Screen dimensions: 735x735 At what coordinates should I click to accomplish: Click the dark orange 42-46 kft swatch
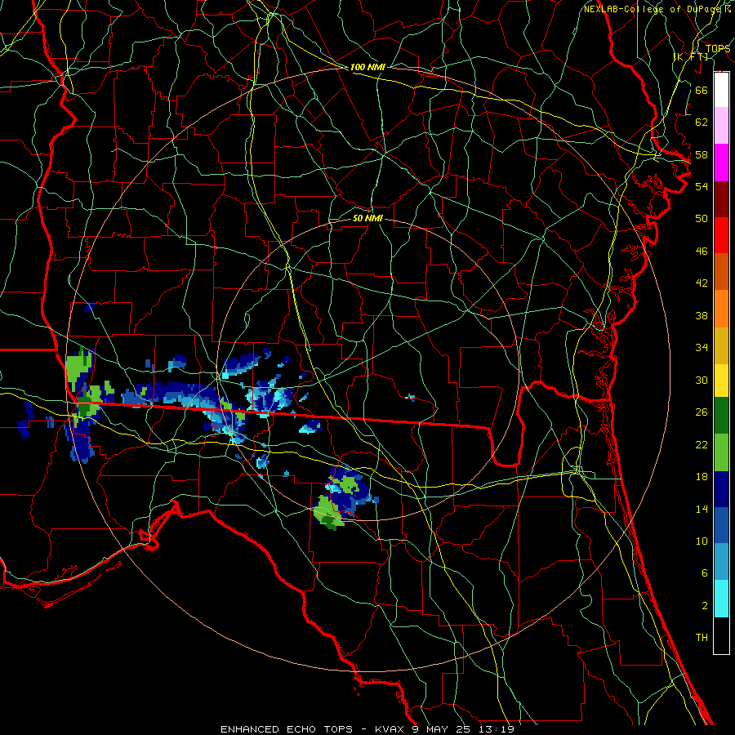[721, 271]
